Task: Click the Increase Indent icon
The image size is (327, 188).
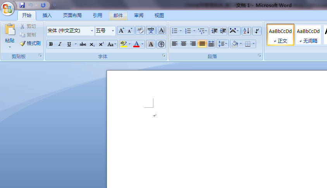Action: 223,31
